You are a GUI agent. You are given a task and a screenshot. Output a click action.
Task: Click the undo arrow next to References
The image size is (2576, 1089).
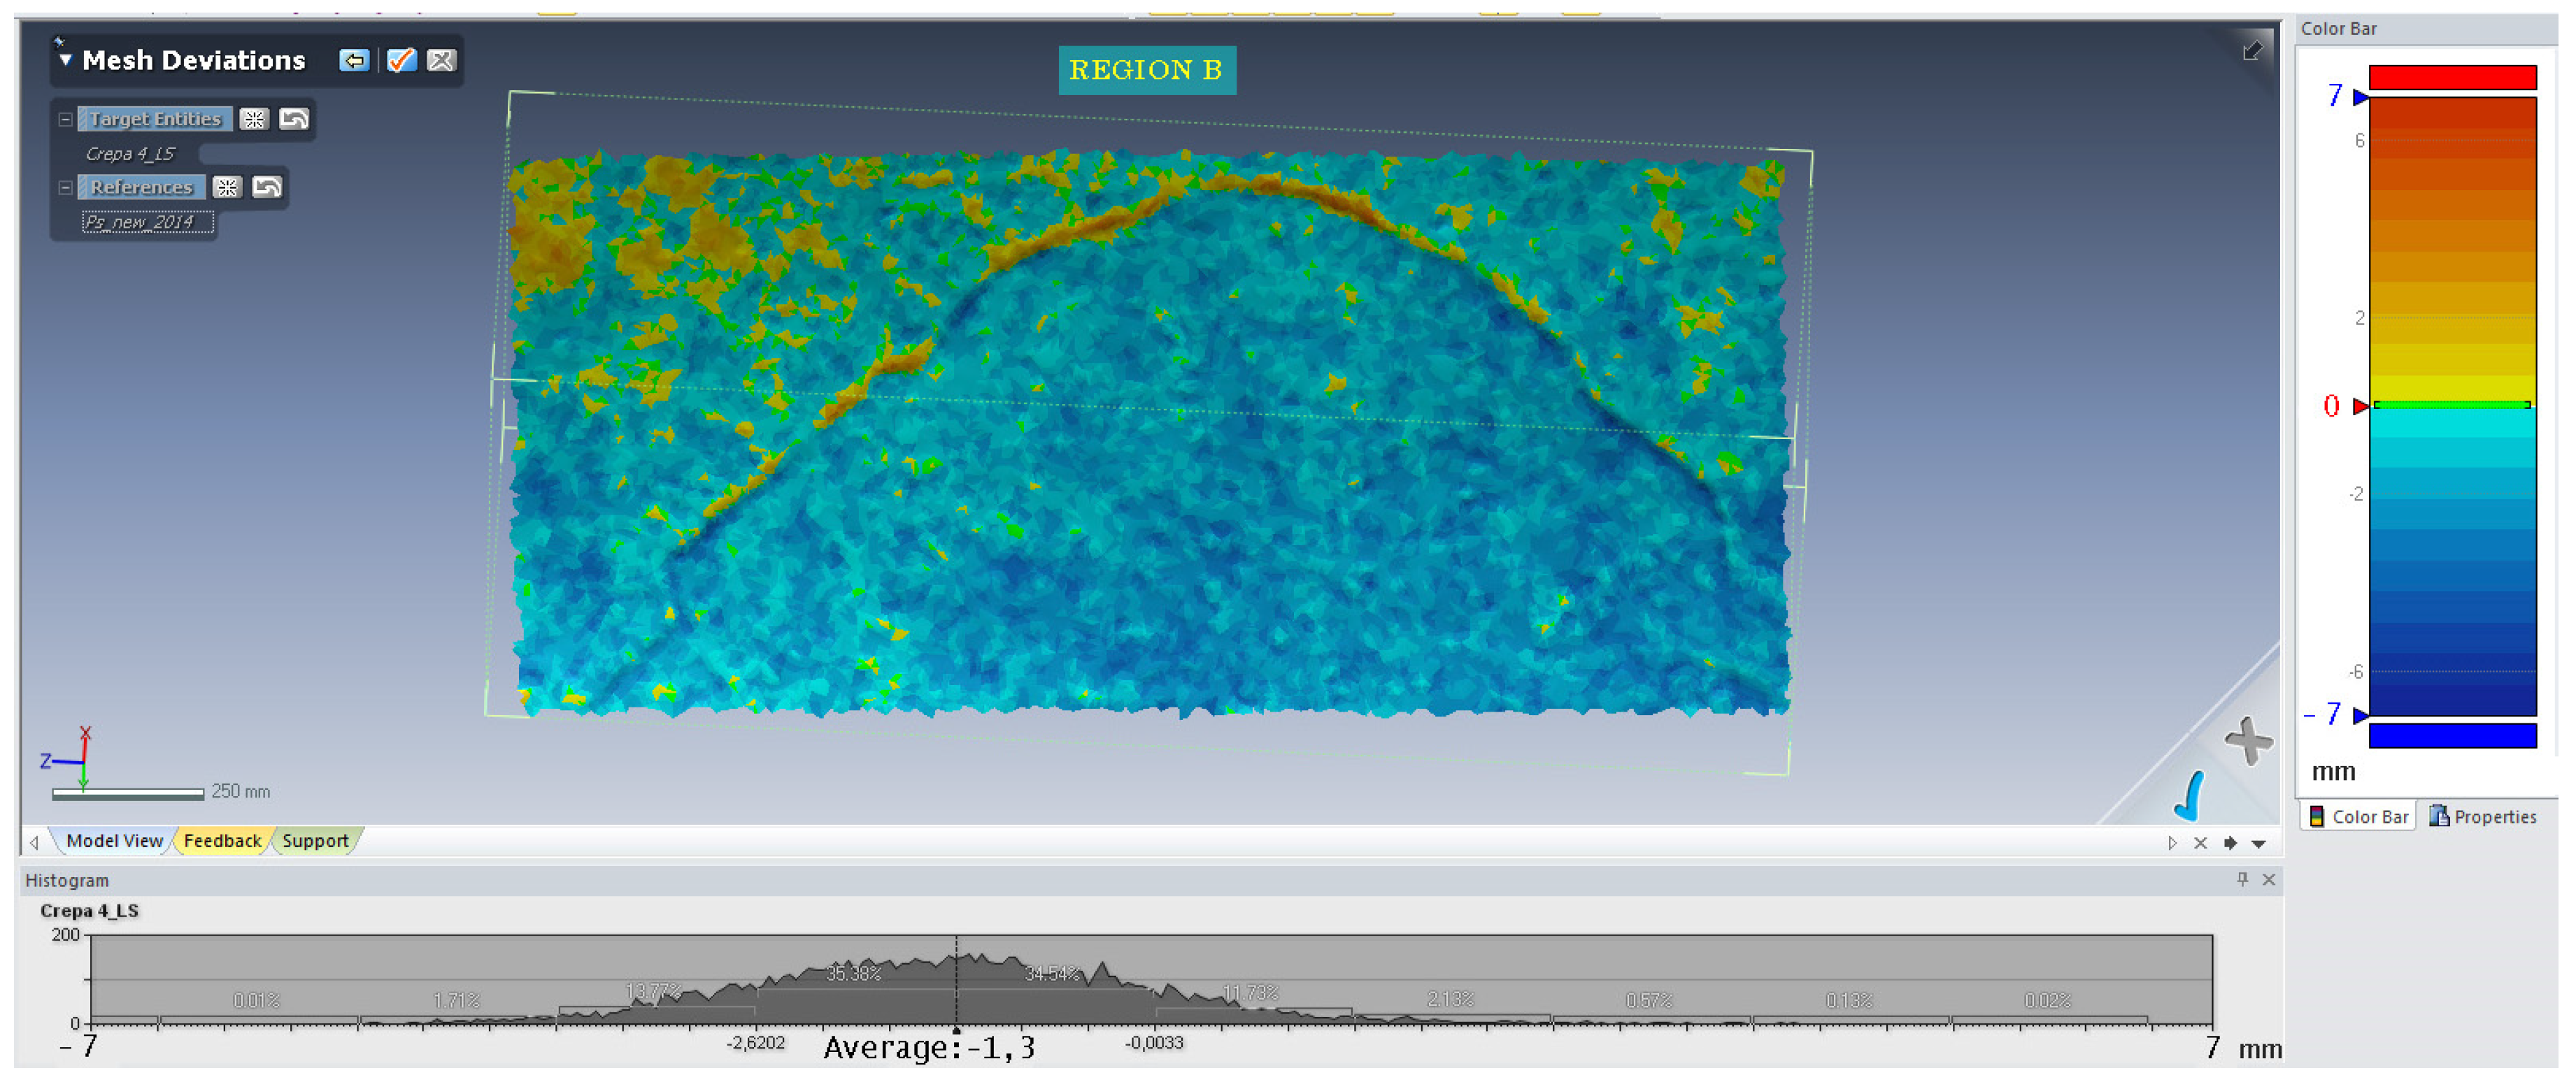click(x=267, y=188)
